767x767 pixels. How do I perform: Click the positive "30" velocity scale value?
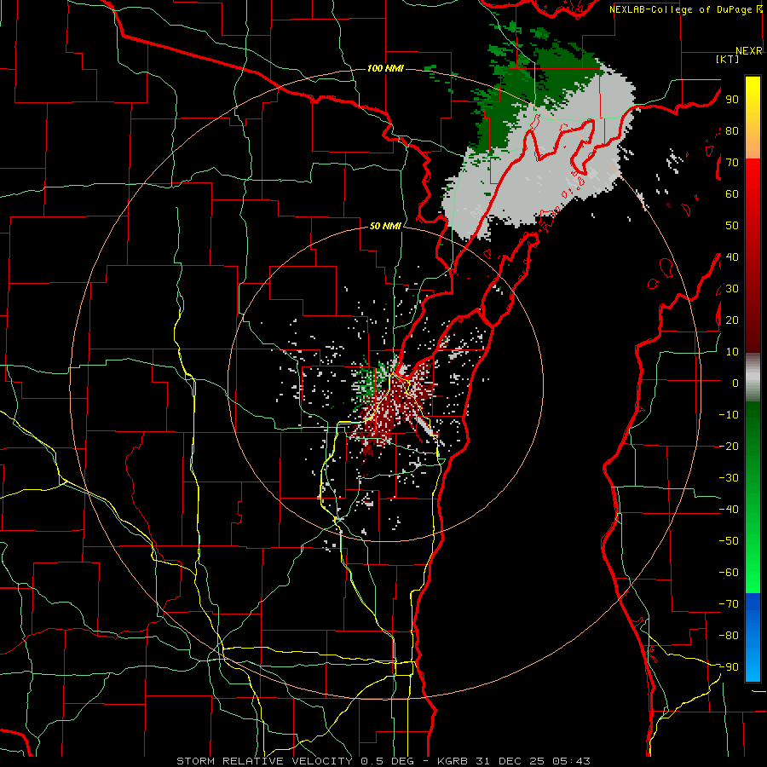pyautogui.click(x=732, y=289)
